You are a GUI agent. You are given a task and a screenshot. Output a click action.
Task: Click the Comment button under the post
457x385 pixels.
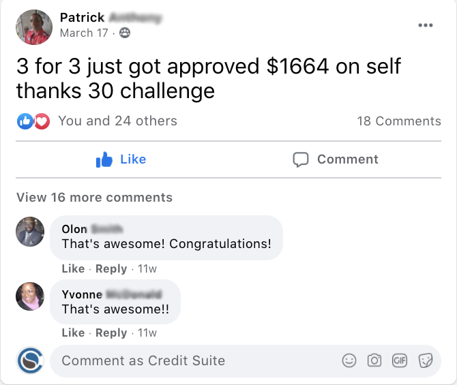336,159
